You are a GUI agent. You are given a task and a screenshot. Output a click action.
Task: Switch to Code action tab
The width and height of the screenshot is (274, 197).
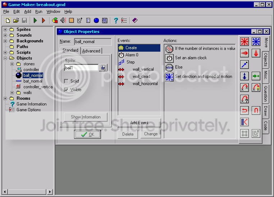point(265,126)
